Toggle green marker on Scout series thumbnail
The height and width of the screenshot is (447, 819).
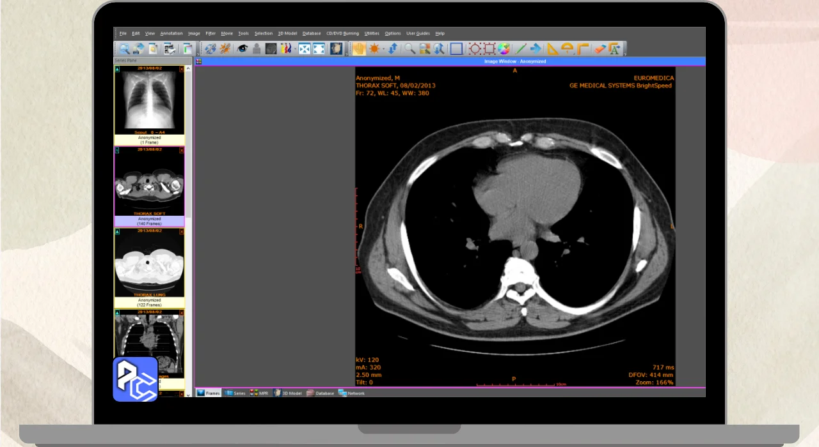[x=117, y=69]
